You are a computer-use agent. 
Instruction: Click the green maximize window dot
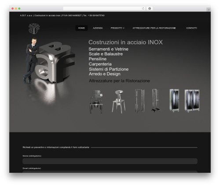point(19,8)
